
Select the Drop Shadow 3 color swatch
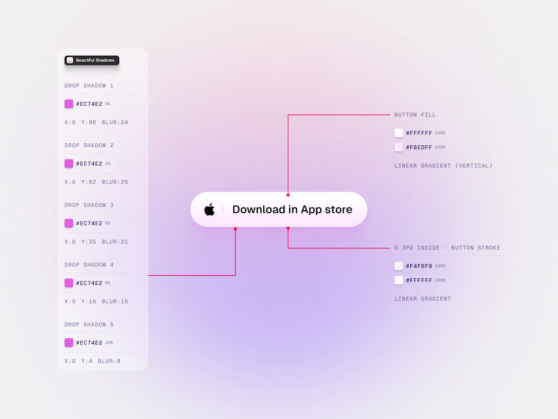pyautogui.click(x=68, y=223)
